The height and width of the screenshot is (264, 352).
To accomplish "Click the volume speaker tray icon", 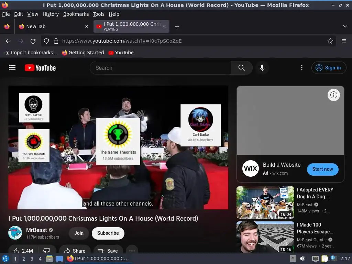I will [302, 258].
